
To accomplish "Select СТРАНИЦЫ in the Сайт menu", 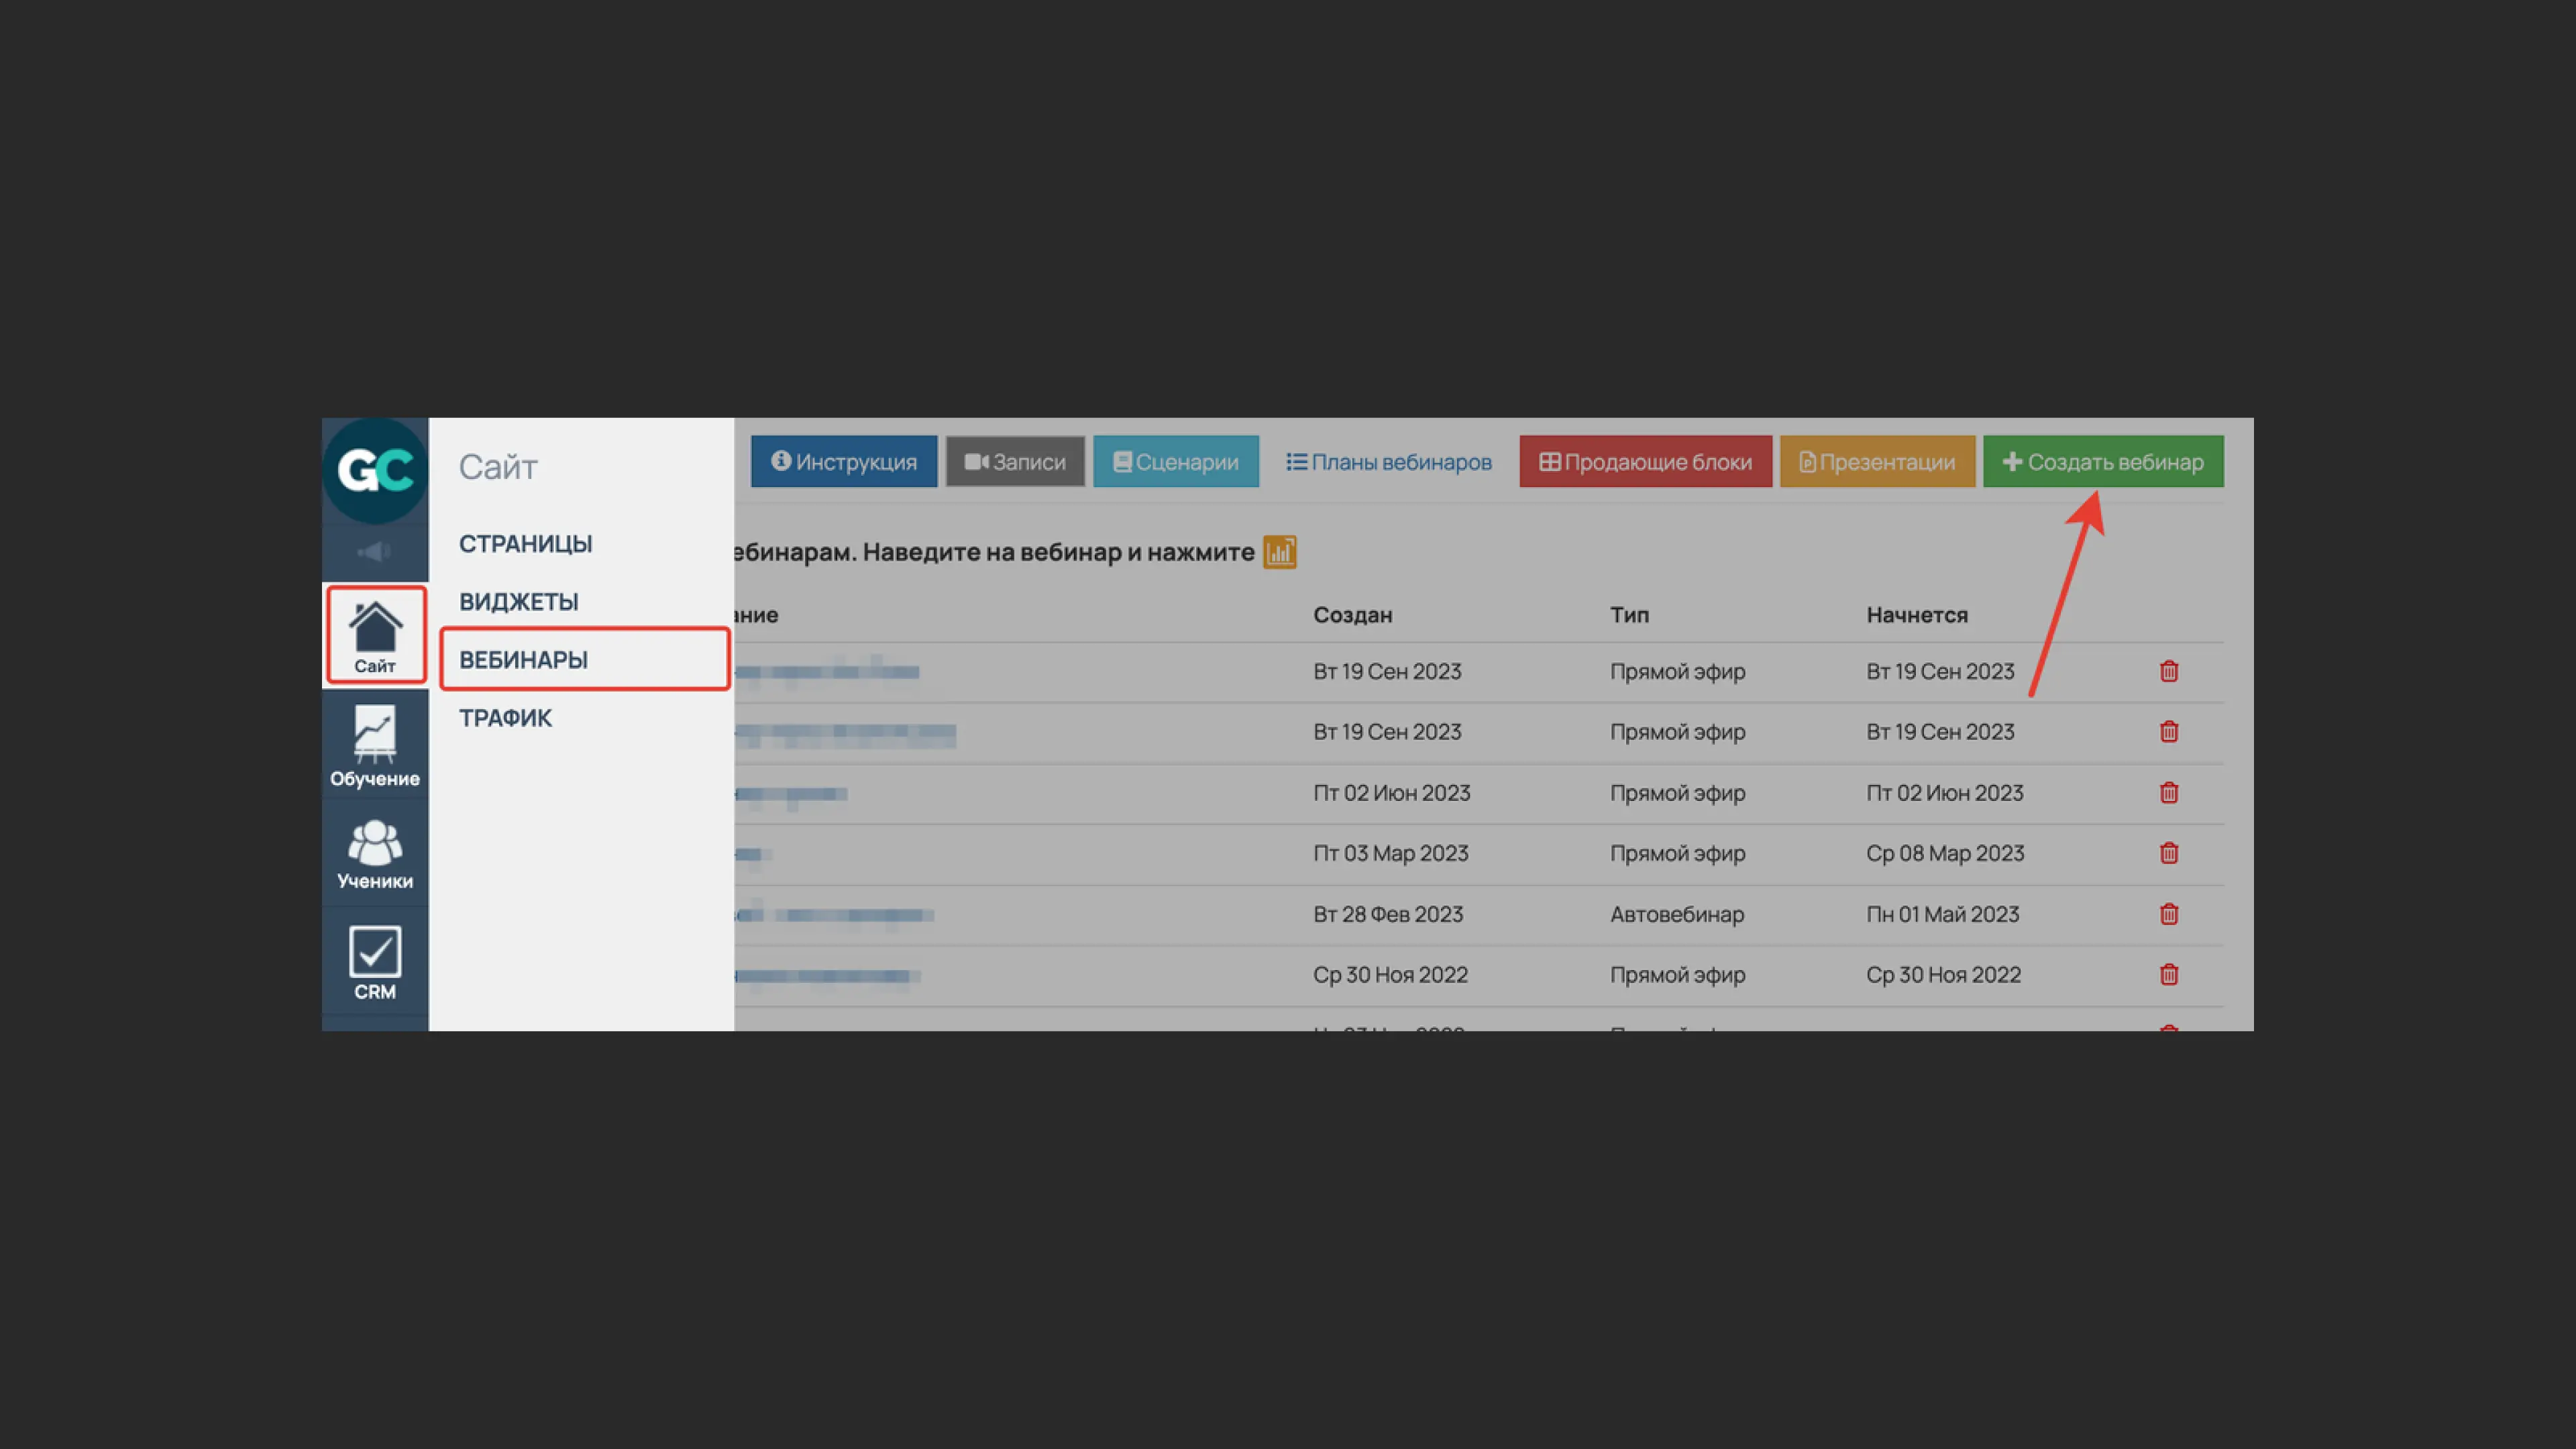I will (525, 544).
